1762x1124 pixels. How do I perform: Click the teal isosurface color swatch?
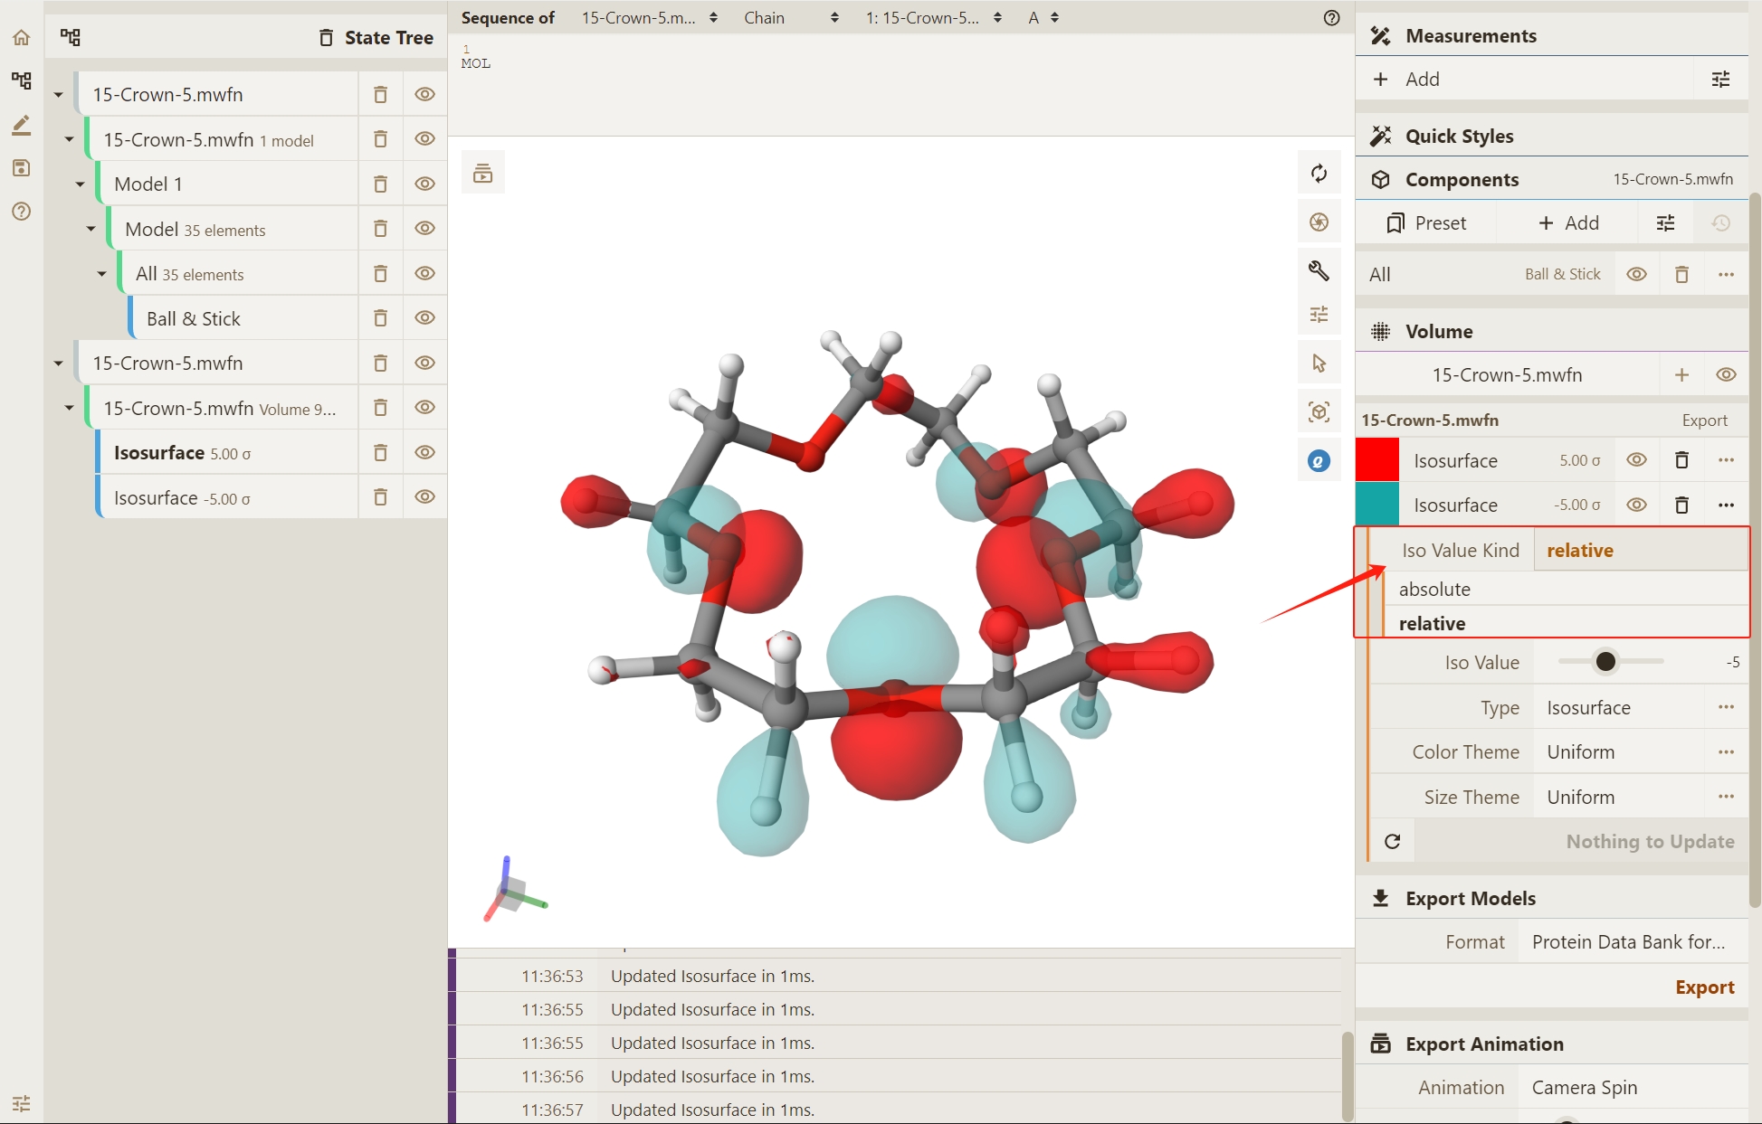(x=1376, y=505)
